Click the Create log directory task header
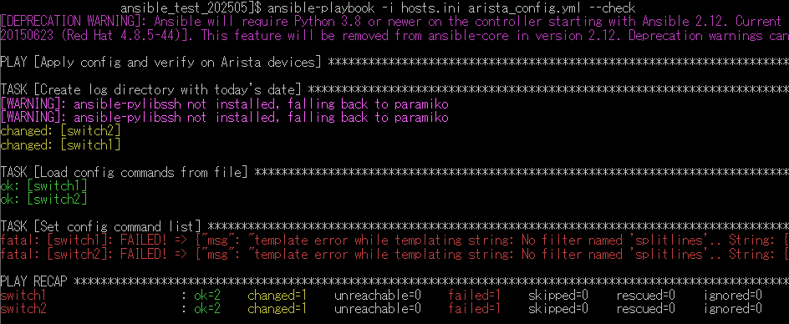Viewport: 789px width, 324px height. (394, 90)
